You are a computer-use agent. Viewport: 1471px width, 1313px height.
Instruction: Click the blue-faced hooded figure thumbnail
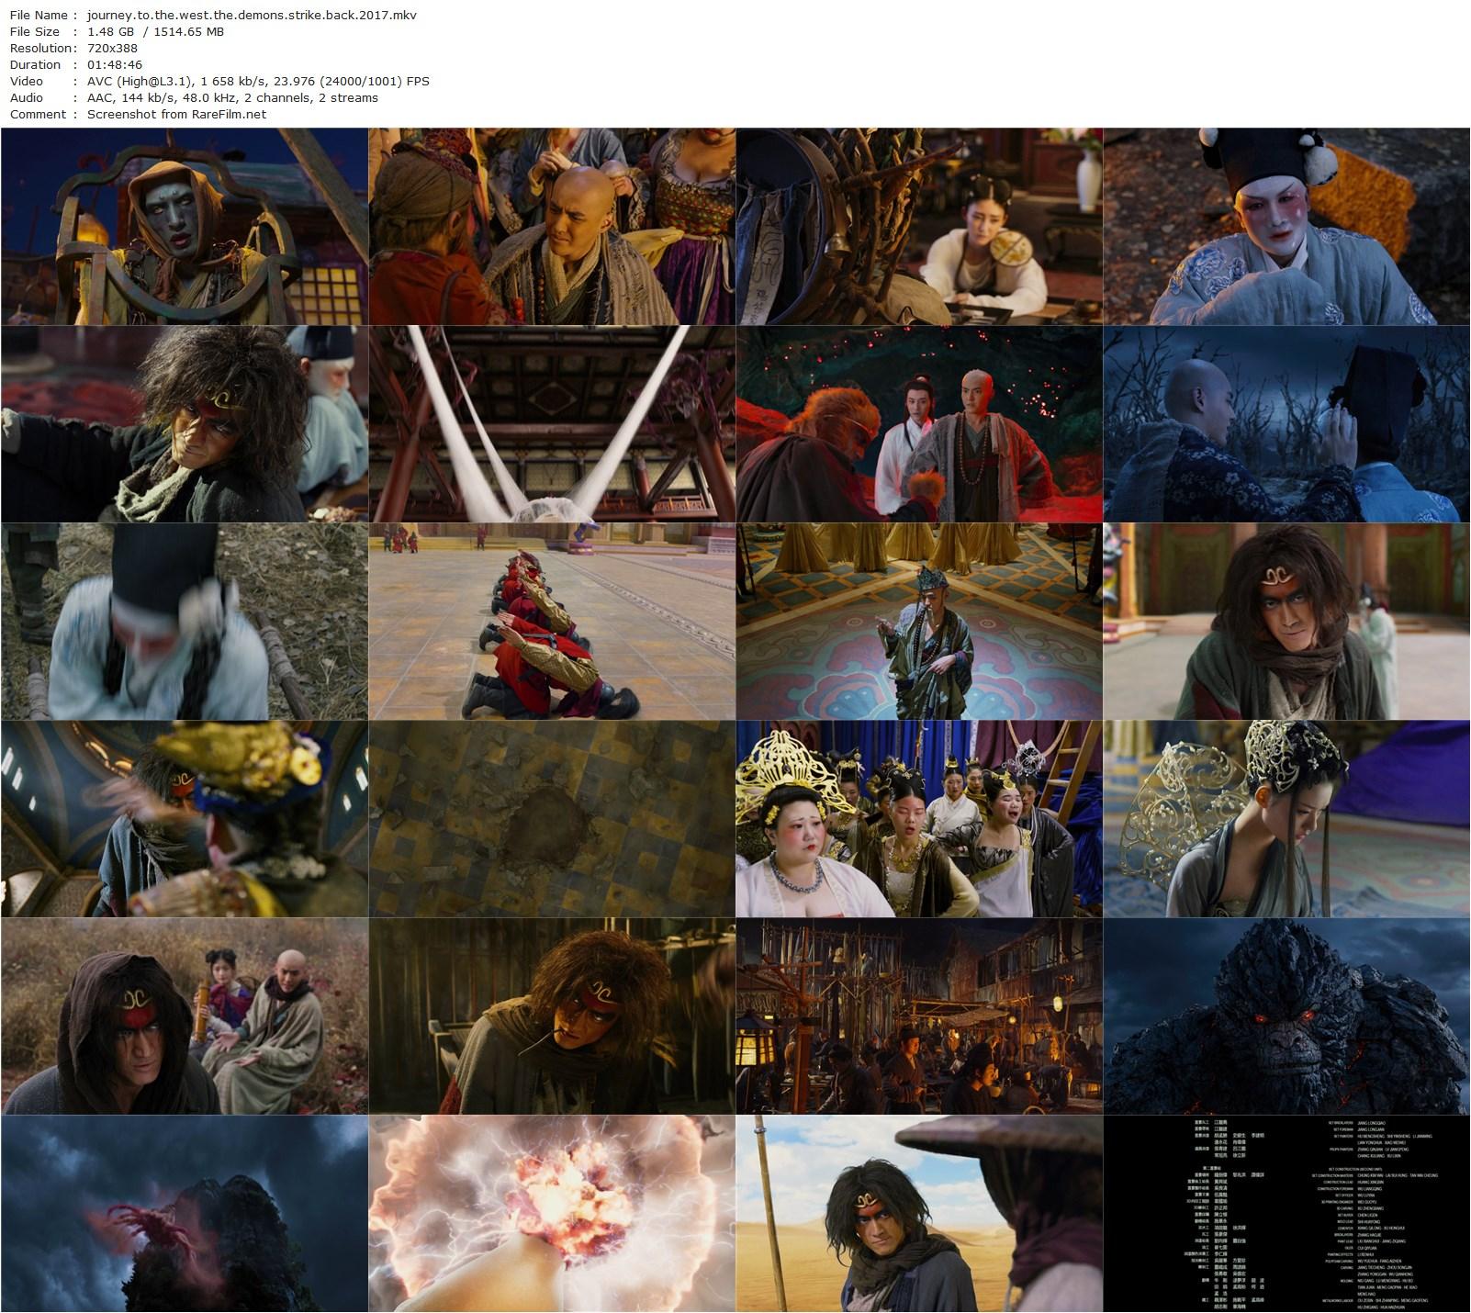185,226
